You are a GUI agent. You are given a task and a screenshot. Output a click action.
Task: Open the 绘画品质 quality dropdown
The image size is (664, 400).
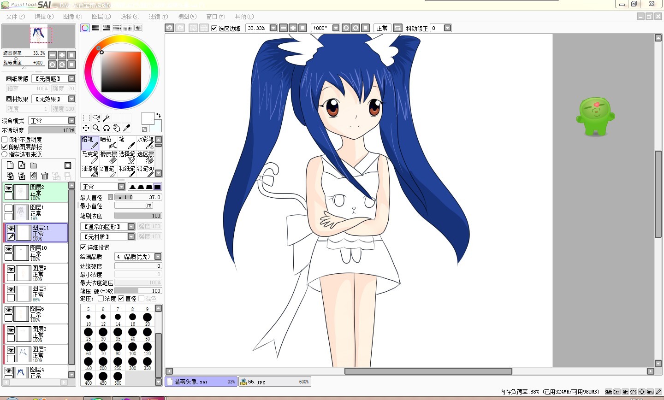click(x=158, y=257)
